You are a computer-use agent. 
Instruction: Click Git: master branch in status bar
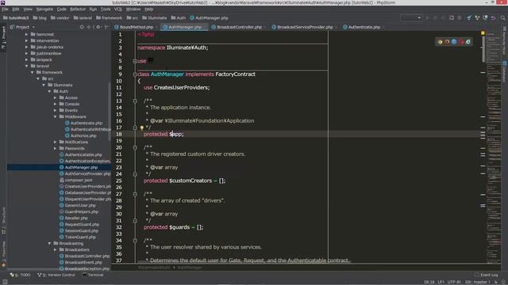(x=479, y=282)
